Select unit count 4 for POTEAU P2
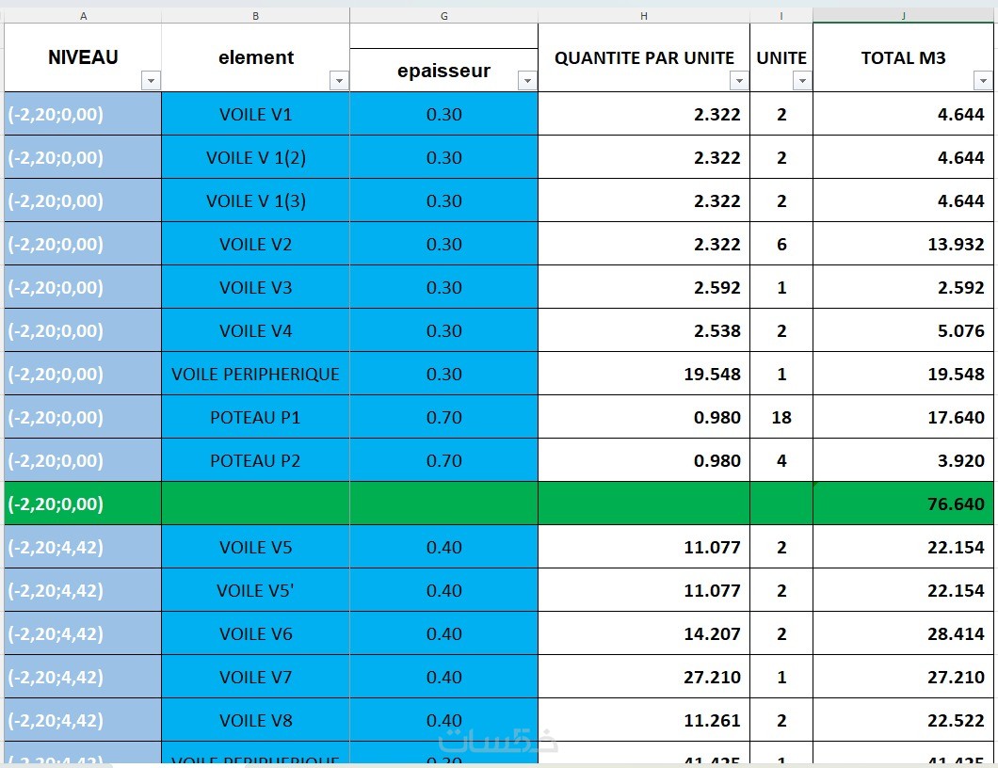The image size is (998, 768). [x=781, y=460]
